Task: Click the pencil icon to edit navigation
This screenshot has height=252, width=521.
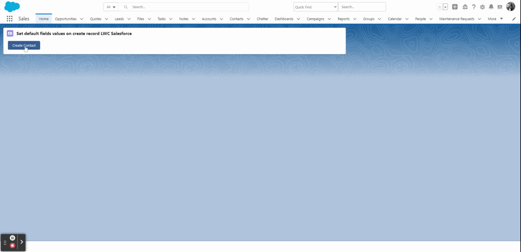Action: [514, 19]
